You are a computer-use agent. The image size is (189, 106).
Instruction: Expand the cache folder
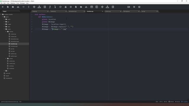click(x=4, y=19)
